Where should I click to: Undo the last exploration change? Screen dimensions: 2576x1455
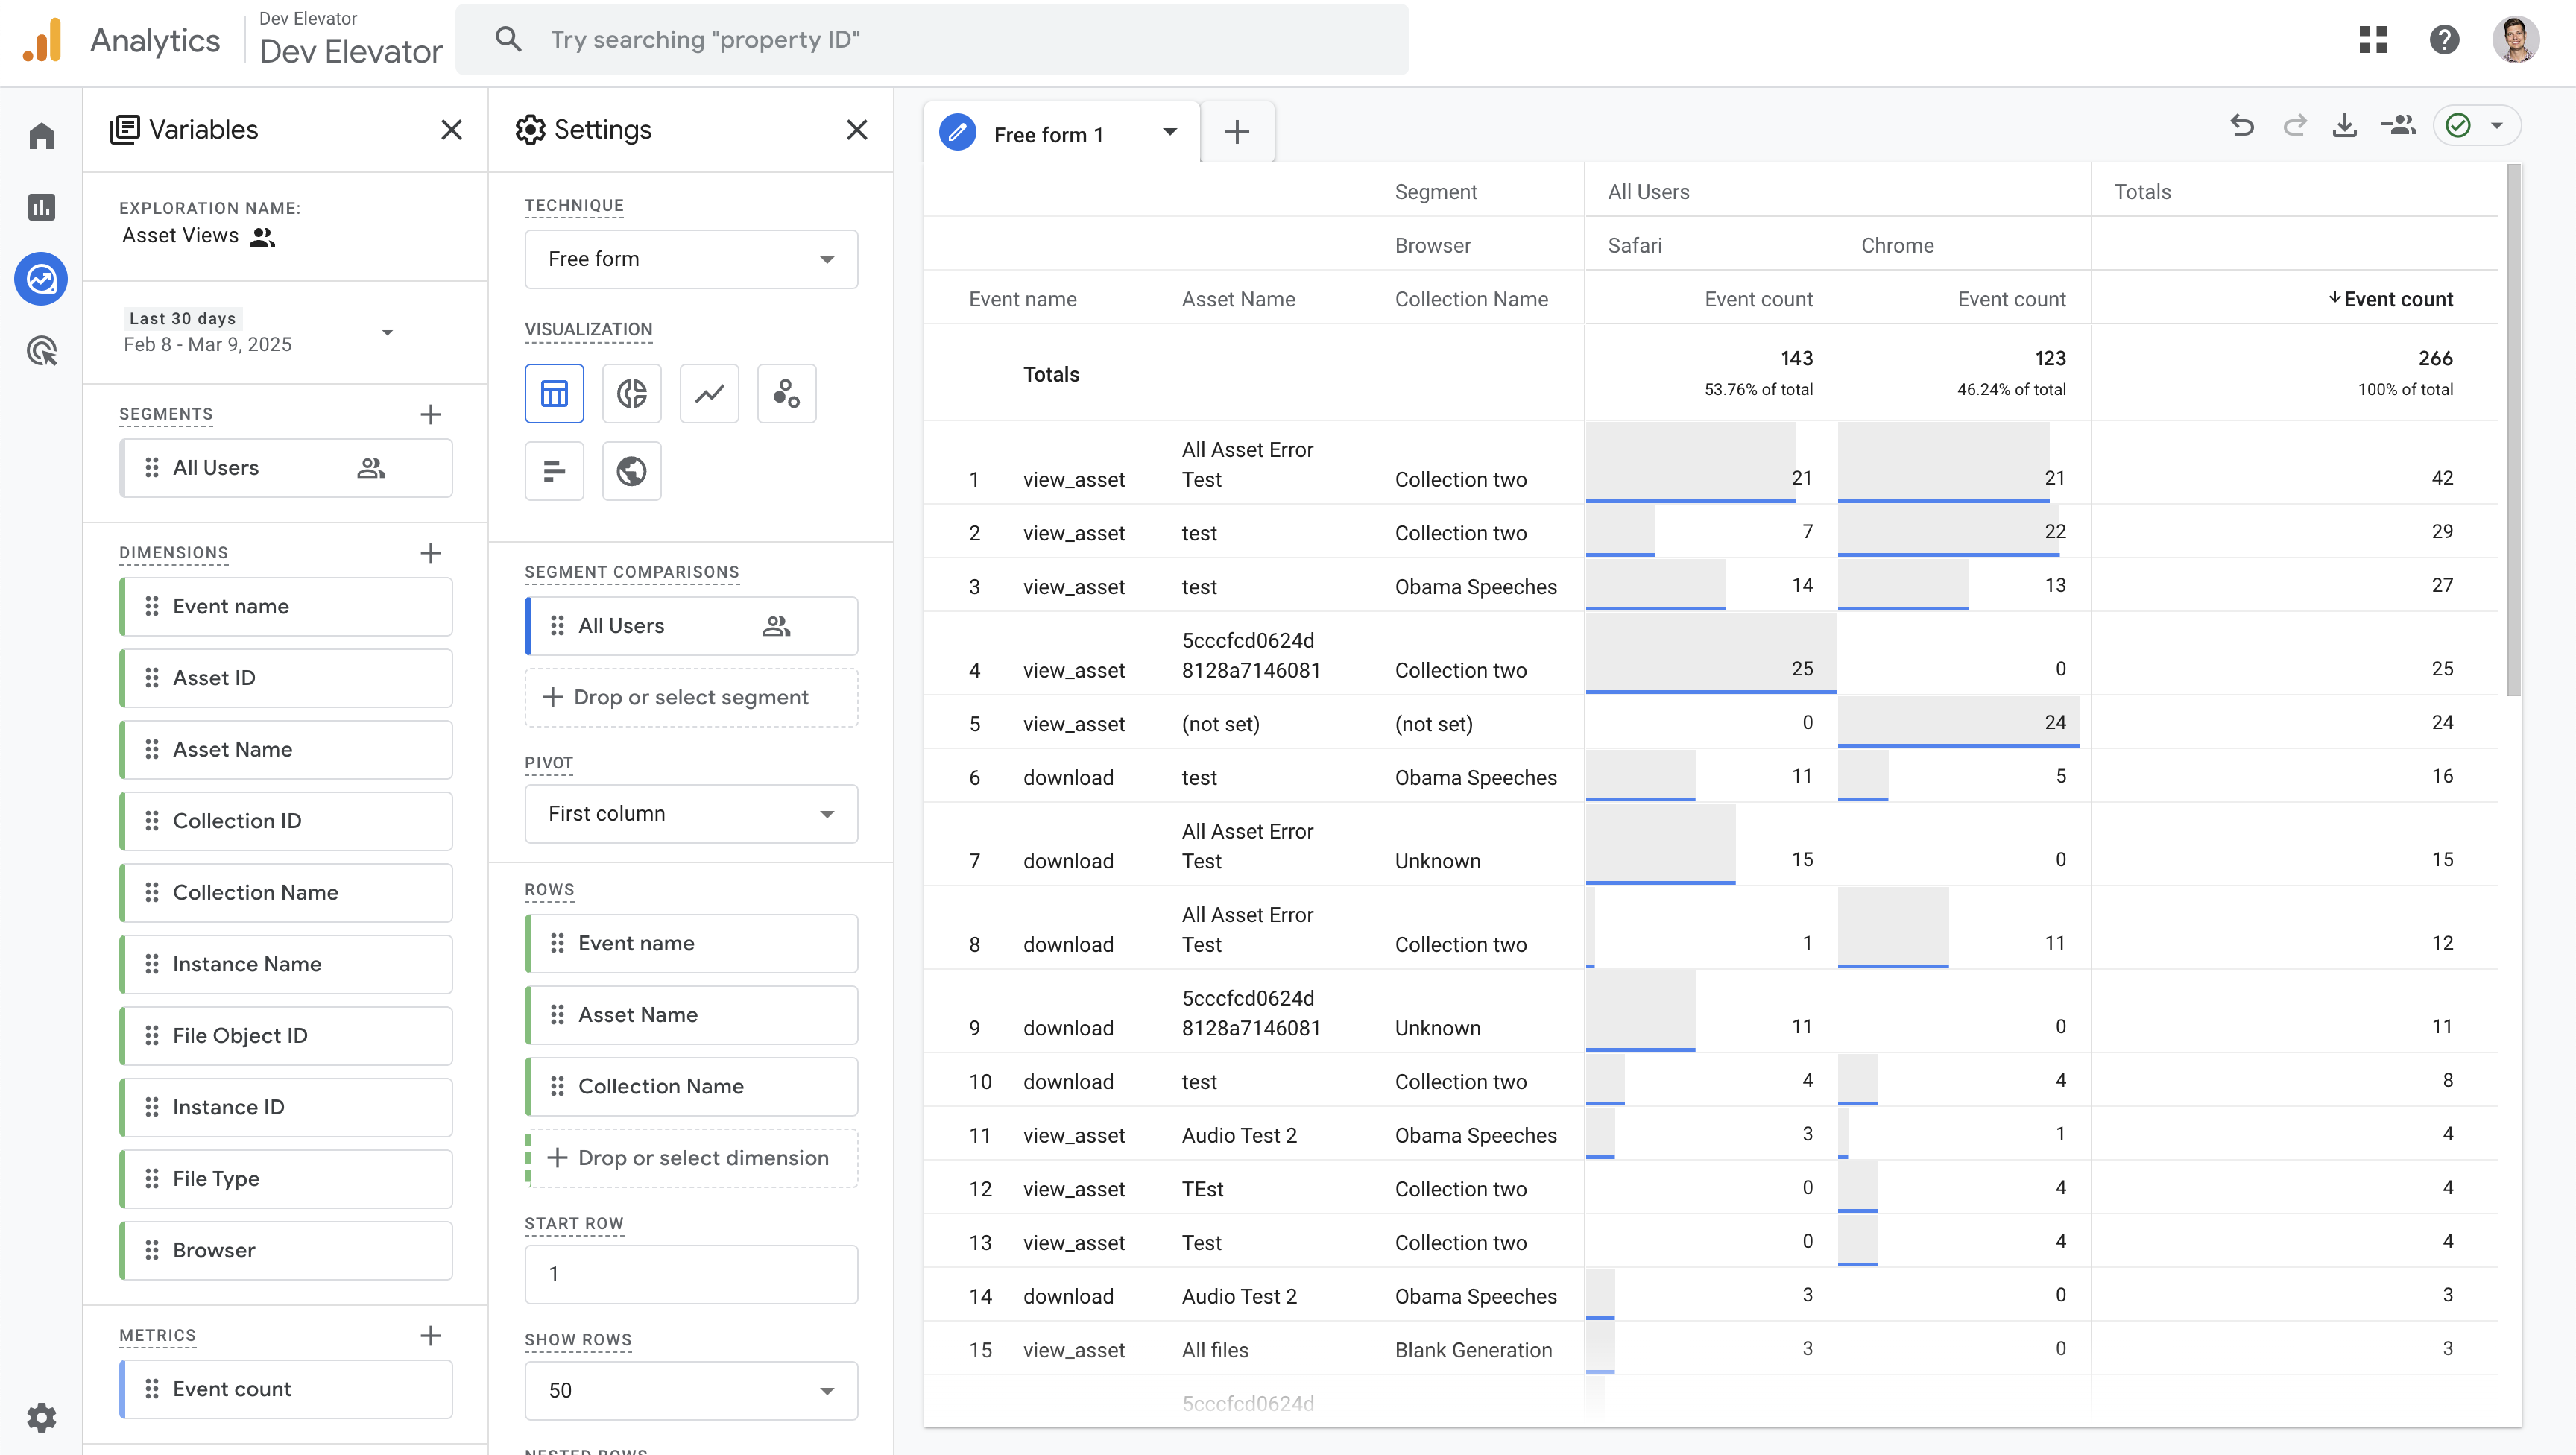point(2242,126)
